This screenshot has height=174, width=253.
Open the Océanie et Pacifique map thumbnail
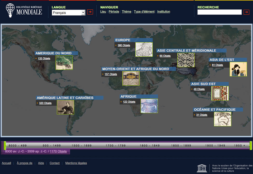pos(222,119)
